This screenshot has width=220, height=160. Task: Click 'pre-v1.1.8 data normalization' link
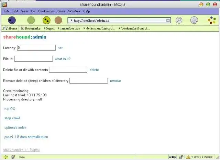(26, 137)
